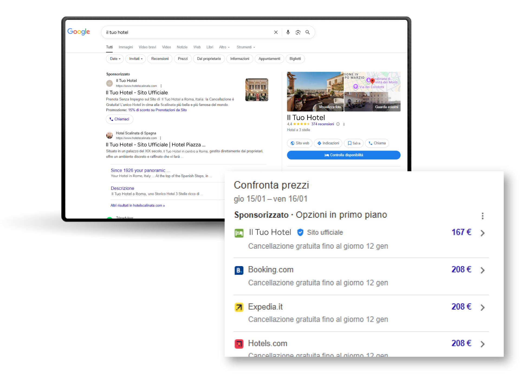The image size is (520, 384).
Task: Click the Google logo
Action: pos(79,32)
